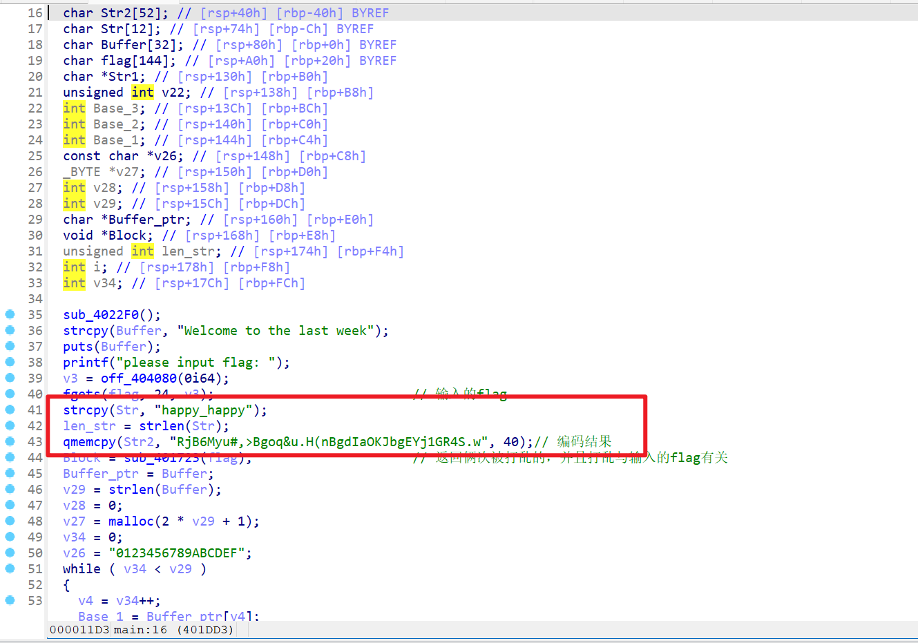The image size is (918, 643).
Task: Click offset 000011D3 in status bar
Action: (x=79, y=630)
